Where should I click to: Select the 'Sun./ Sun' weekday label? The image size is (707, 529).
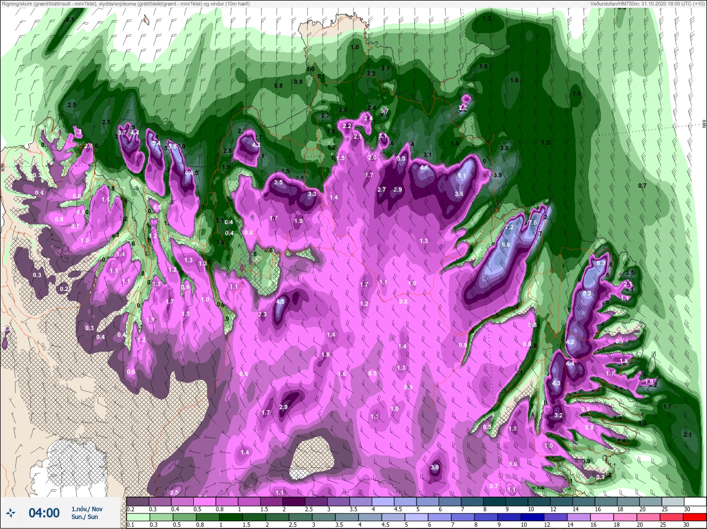[x=85, y=517]
